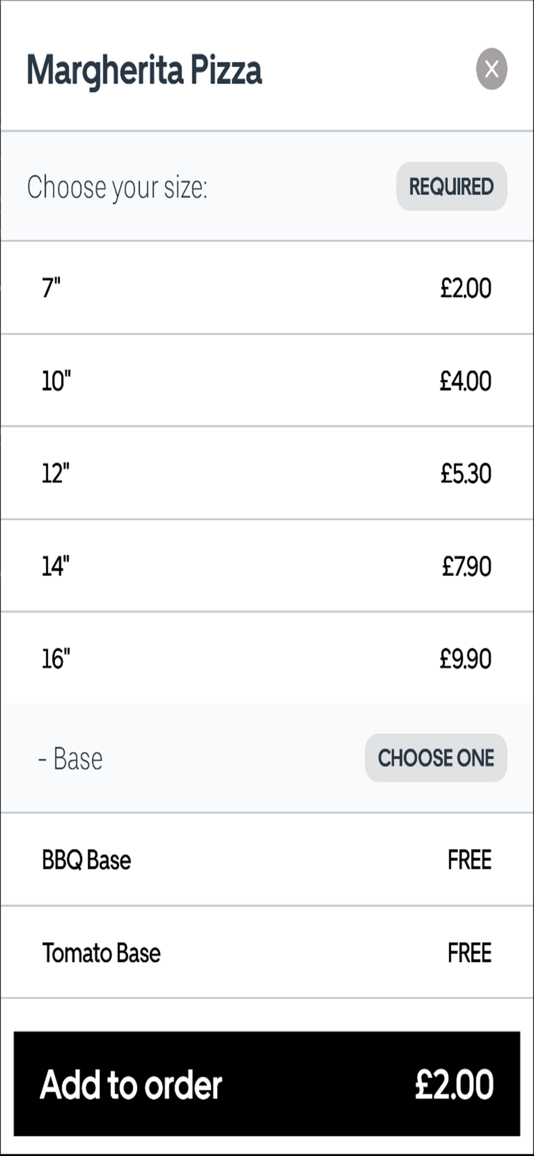The height and width of the screenshot is (1156, 534).
Task: Close the Margherita Pizza dialog
Action: (x=491, y=69)
